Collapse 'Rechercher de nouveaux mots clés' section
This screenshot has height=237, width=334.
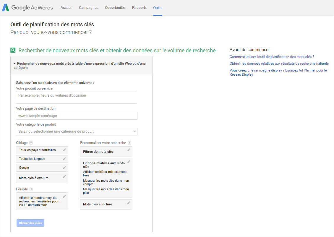coord(14,64)
